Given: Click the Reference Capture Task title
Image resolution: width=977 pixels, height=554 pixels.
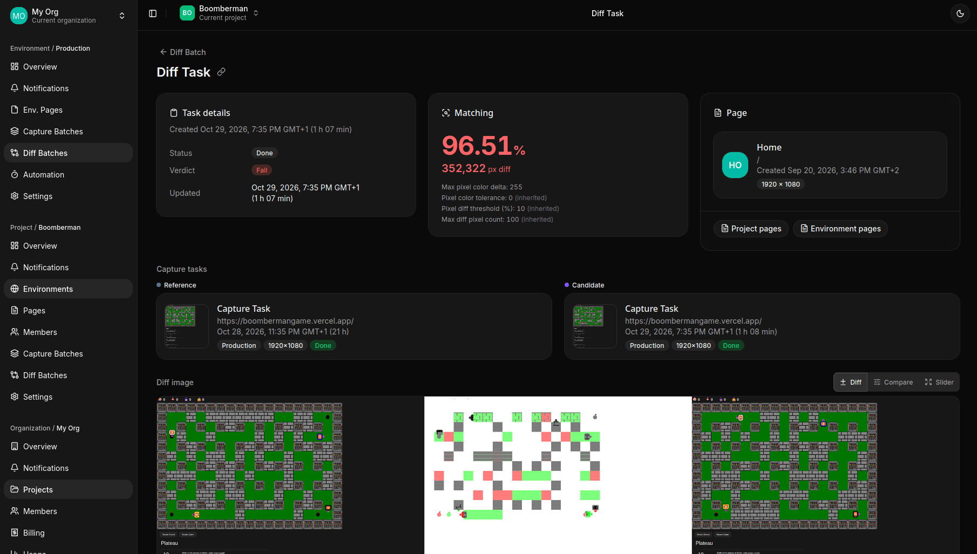Looking at the screenshot, I should pos(243,309).
